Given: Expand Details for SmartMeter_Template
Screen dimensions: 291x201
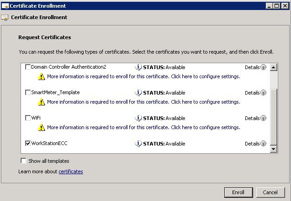Looking at the screenshot, I should point(255,93).
